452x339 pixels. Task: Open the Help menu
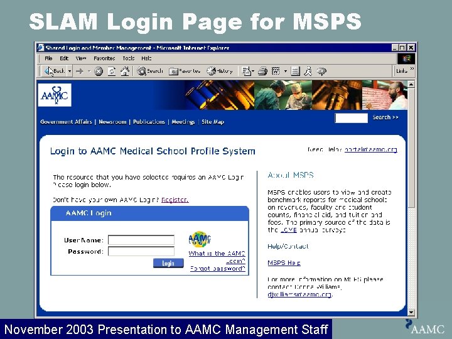click(146, 58)
